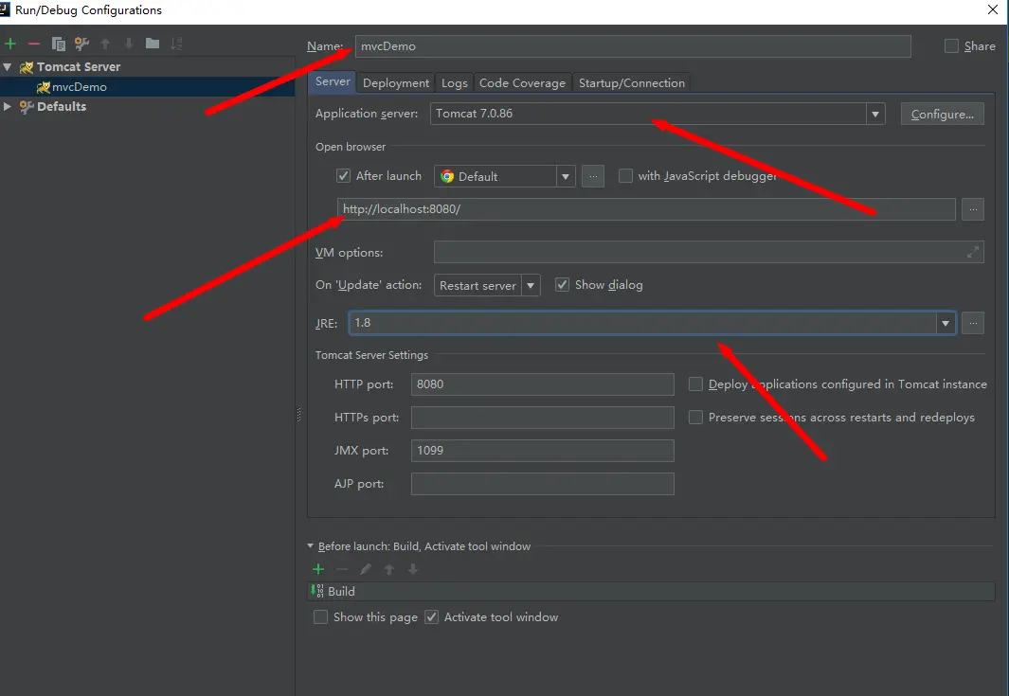Open the Default browser dropdown

(x=565, y=176)
